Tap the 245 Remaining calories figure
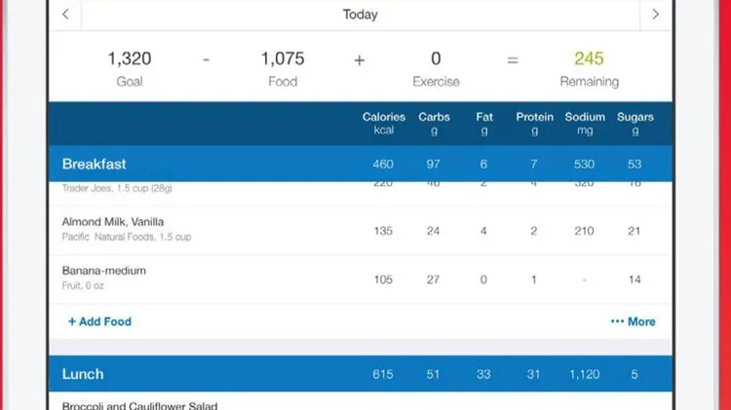This screenshot has height=410, width=731. pos(589,58)
